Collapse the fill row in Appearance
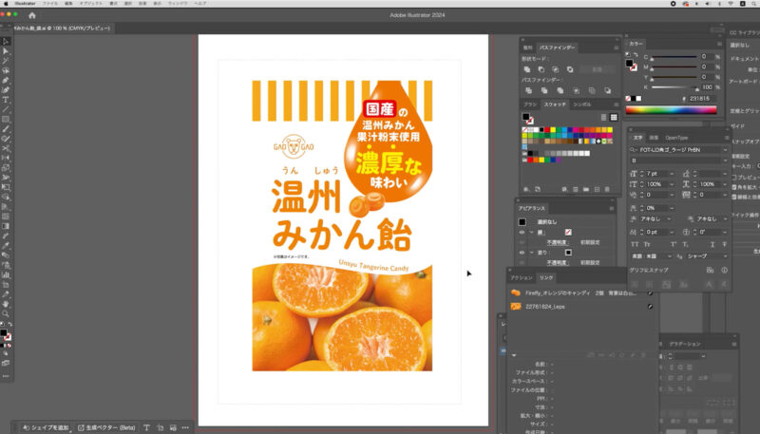The image size is (760, 434). pyautogui.click(x=531, y=253)
